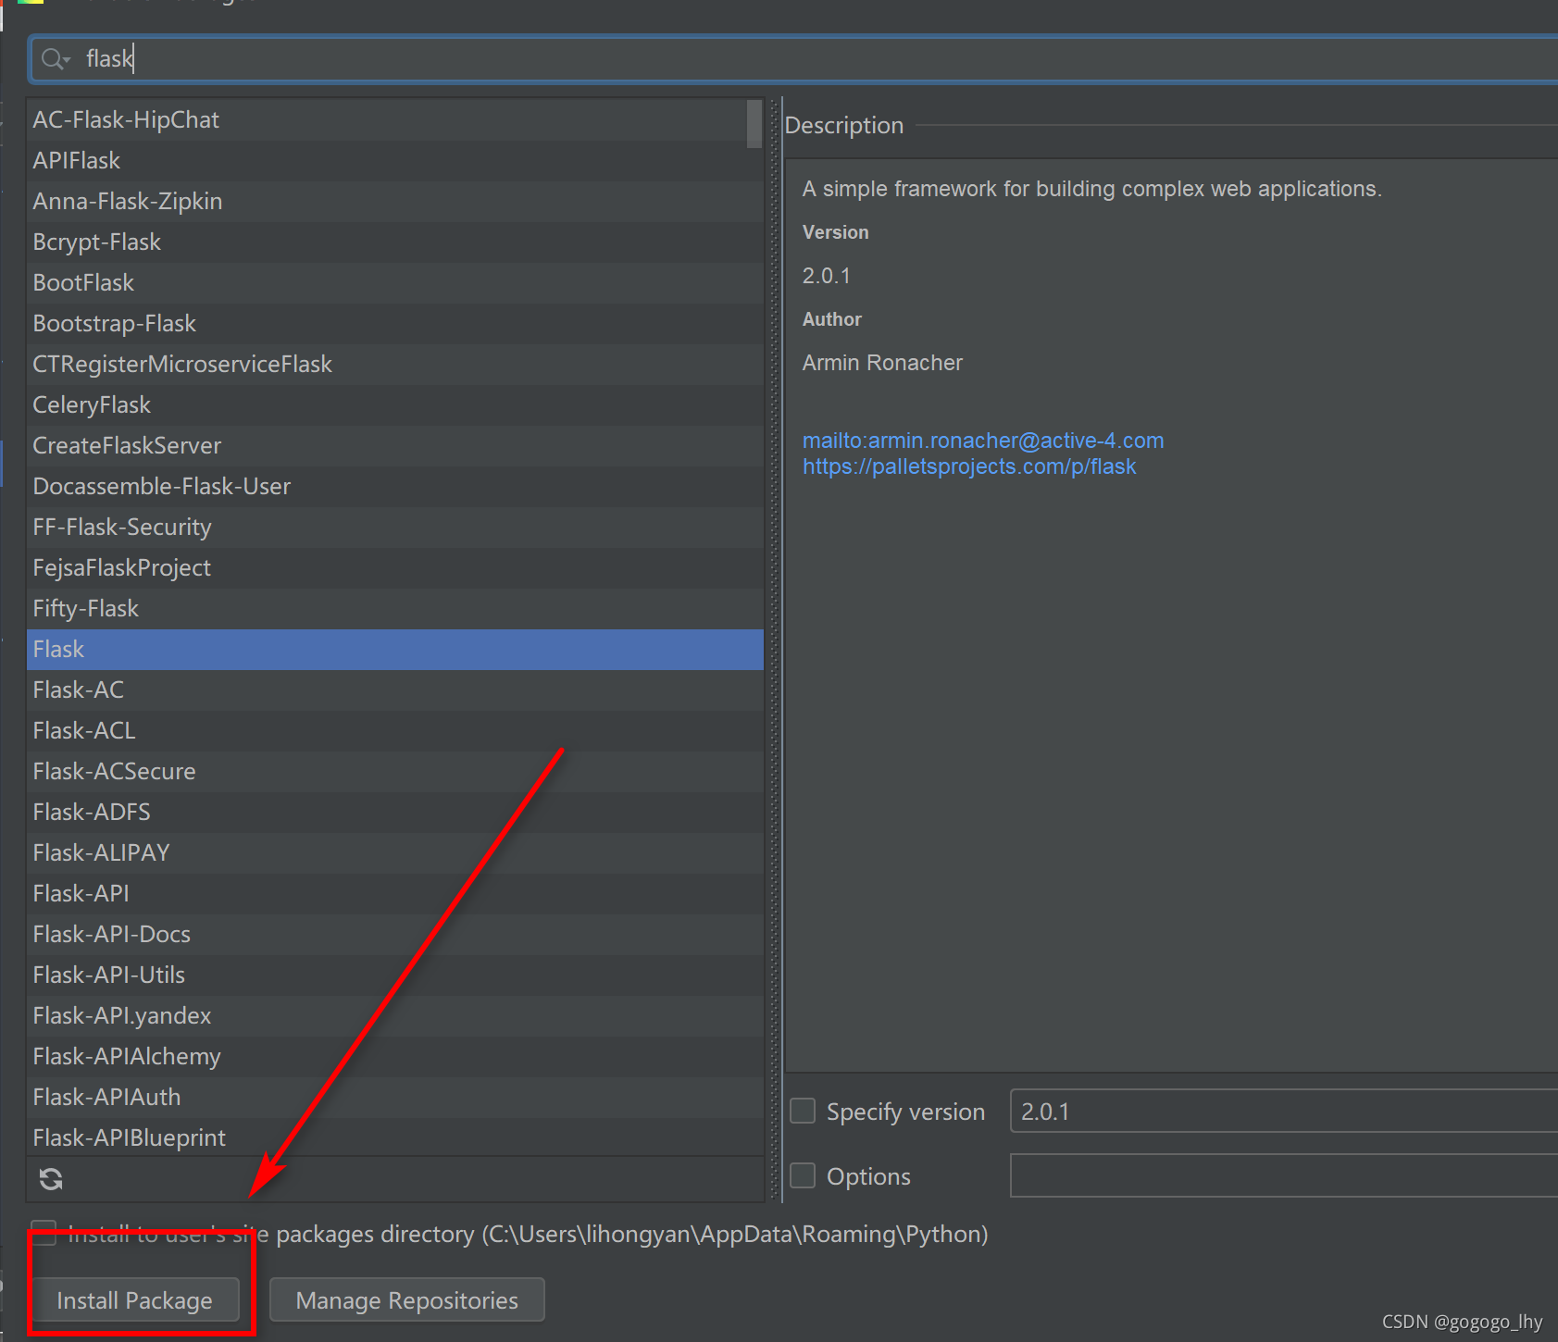Viewport: 1558px width, 1342px height.
Task: Check Install to user's site packages directory
Action: tap(44, 1233)
